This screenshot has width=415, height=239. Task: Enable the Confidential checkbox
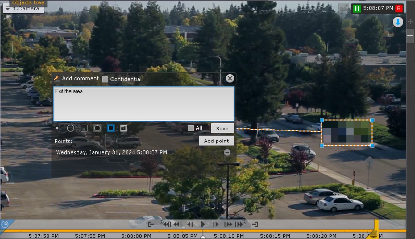(106, 79)
